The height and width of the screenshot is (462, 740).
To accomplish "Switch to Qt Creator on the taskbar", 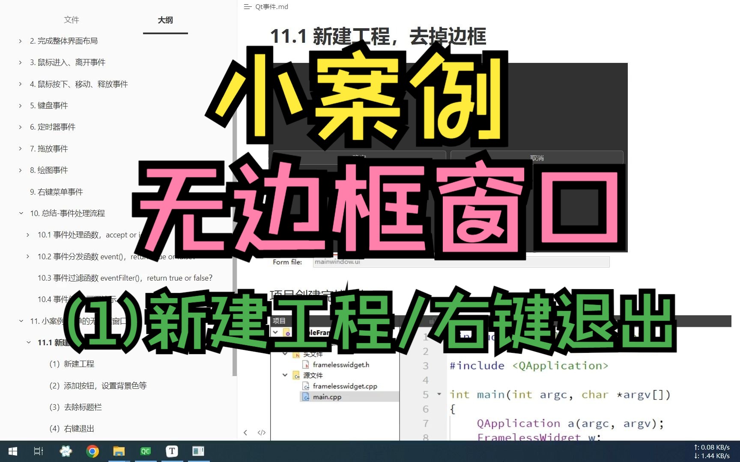I will (x=146, y=451).
